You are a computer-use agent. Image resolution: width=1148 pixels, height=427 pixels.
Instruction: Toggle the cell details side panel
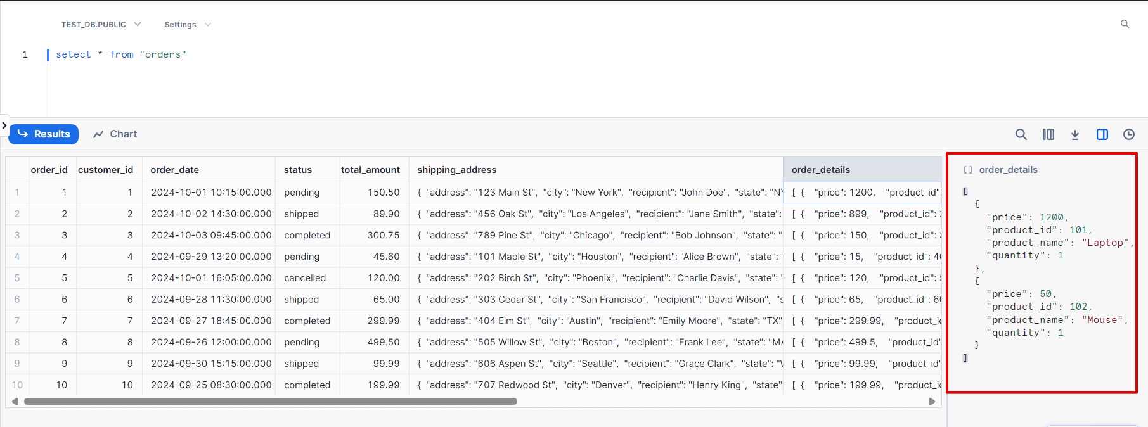tap(1102, 134)
